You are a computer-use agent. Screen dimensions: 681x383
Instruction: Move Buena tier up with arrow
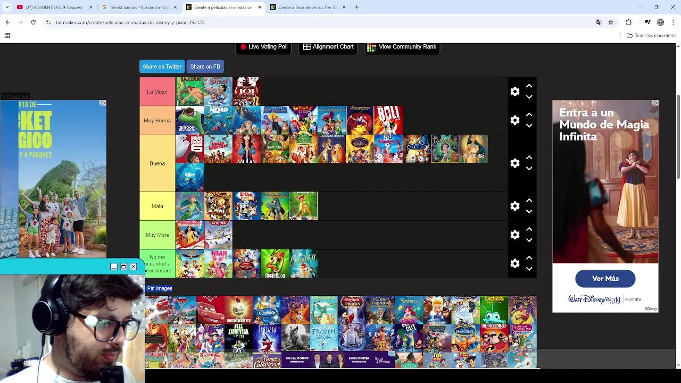(529, 157)
